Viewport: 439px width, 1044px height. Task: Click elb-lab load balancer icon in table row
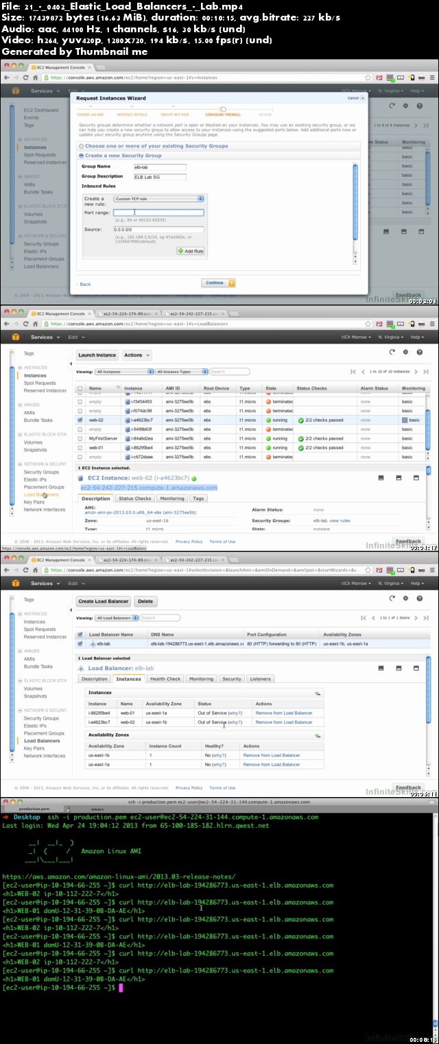pyautogui.click(x=93, y=644)
